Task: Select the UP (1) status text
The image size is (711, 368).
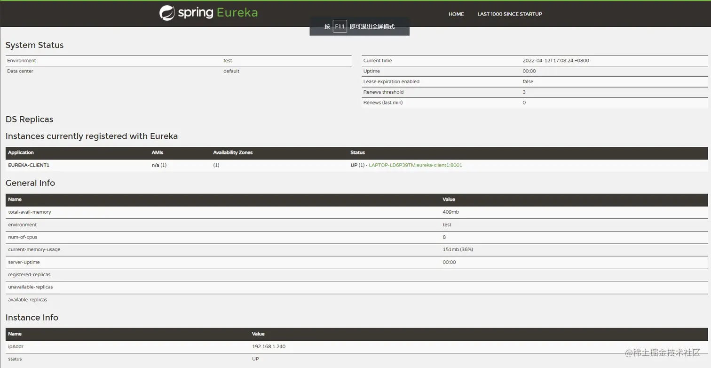Action: click(x=358, y=165)
